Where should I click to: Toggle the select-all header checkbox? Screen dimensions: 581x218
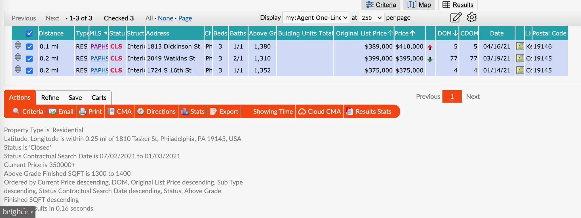[30, 33]
